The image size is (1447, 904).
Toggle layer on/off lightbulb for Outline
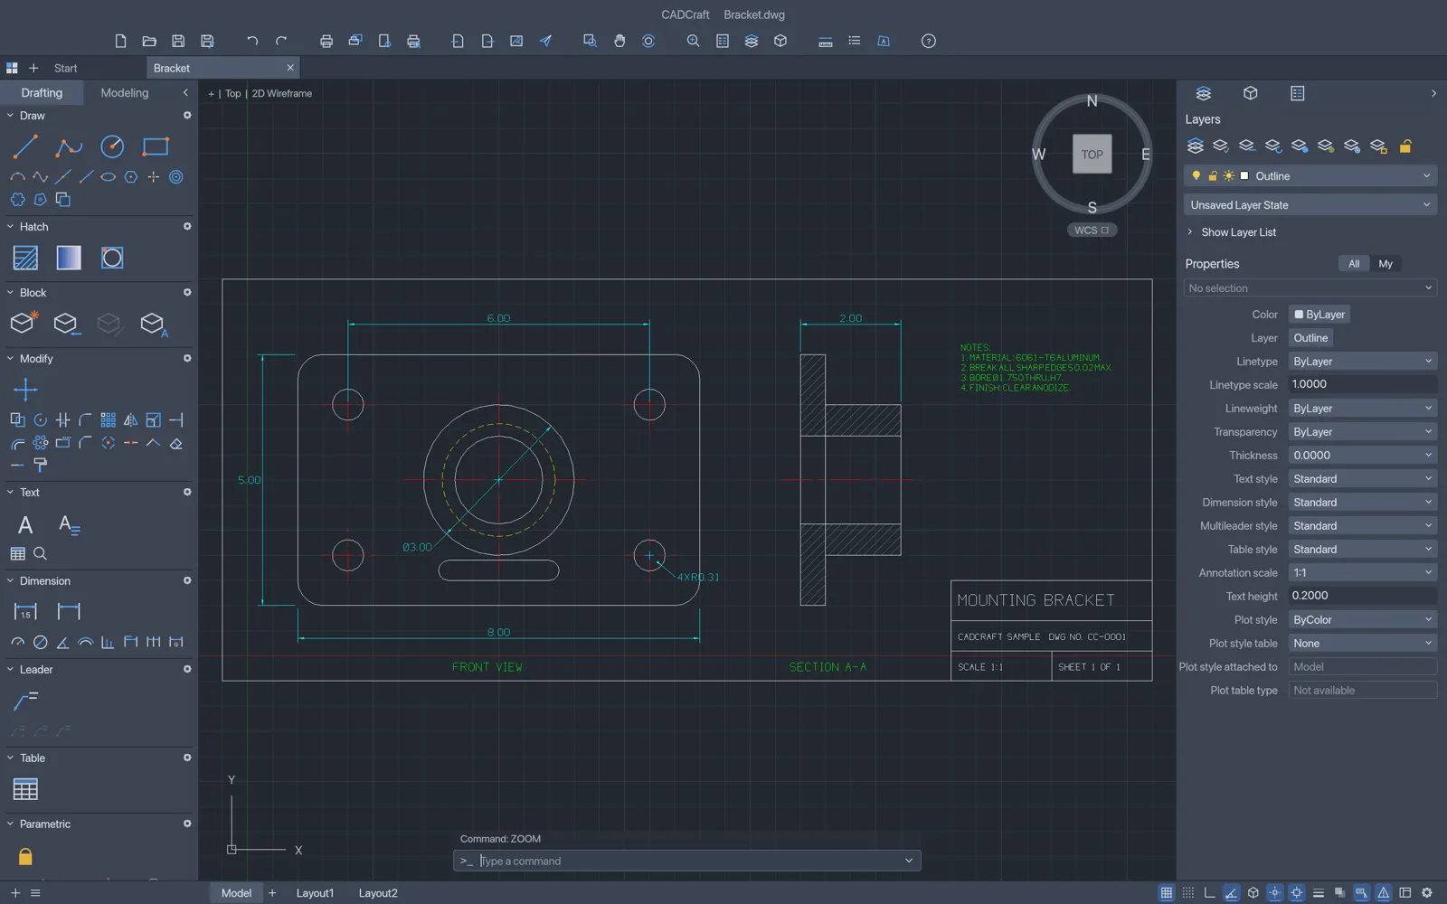(1196, 176)
